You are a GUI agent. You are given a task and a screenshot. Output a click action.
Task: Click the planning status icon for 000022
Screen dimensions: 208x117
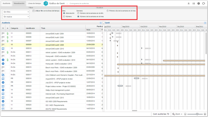pyautogui.click(x=3, y=94)
